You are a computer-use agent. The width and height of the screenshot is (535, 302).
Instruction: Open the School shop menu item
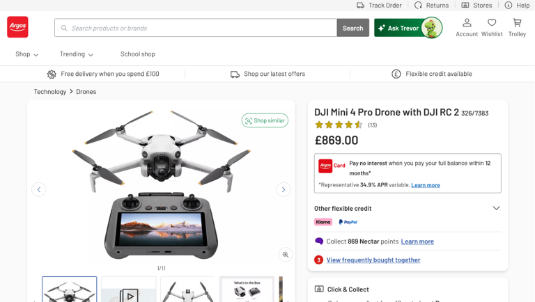pyautogui.click(x=137, y=54)
